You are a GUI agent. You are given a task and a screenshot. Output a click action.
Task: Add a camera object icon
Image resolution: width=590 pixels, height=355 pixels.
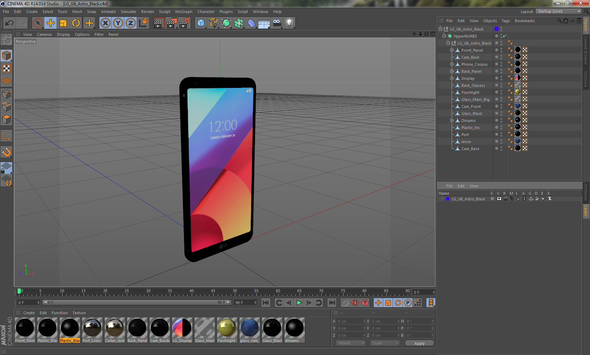[x=277, y=23]
